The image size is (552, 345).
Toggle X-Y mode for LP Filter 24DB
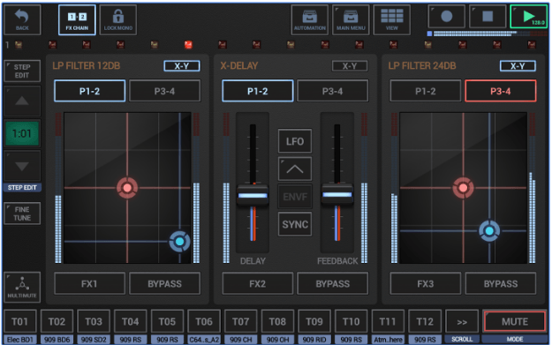coord(518,66)
